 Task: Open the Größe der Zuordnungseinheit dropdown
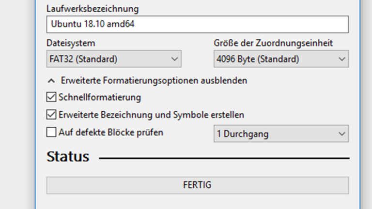(281, 60)
